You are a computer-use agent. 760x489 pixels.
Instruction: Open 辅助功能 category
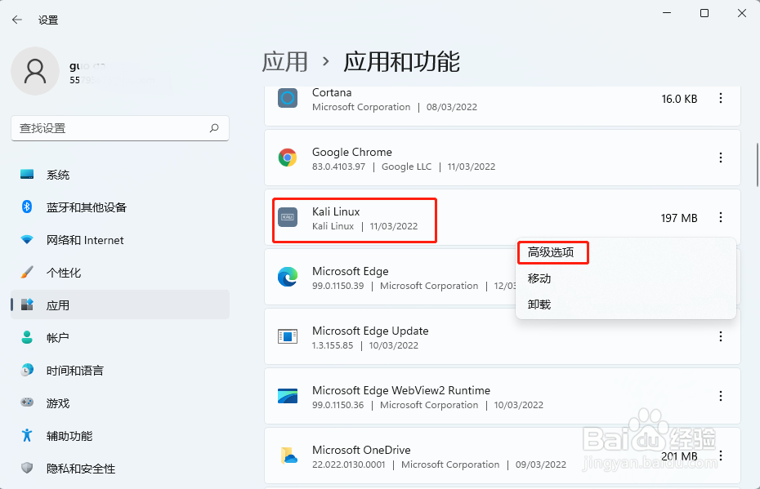(x=119, y=436)
